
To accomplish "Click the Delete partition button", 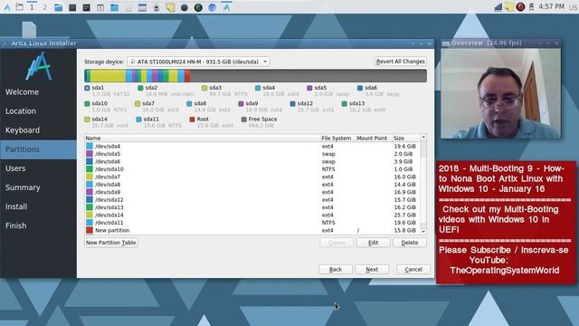I will [410, 243].
